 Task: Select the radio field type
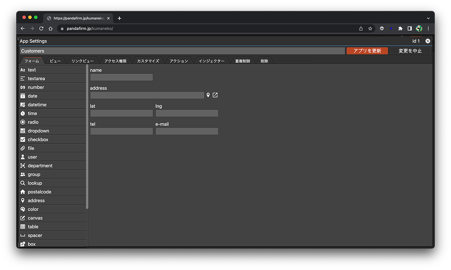23,122
